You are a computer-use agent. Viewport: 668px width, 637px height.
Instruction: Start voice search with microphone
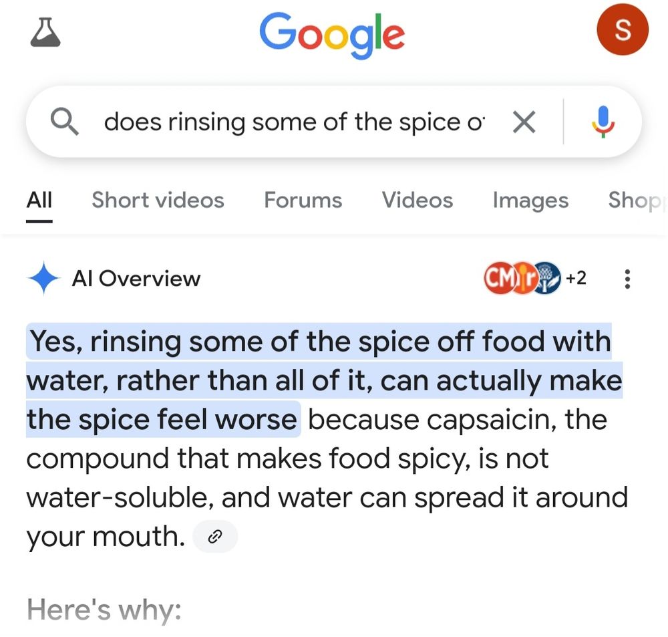pyautogui.click(x=603, y=122)
